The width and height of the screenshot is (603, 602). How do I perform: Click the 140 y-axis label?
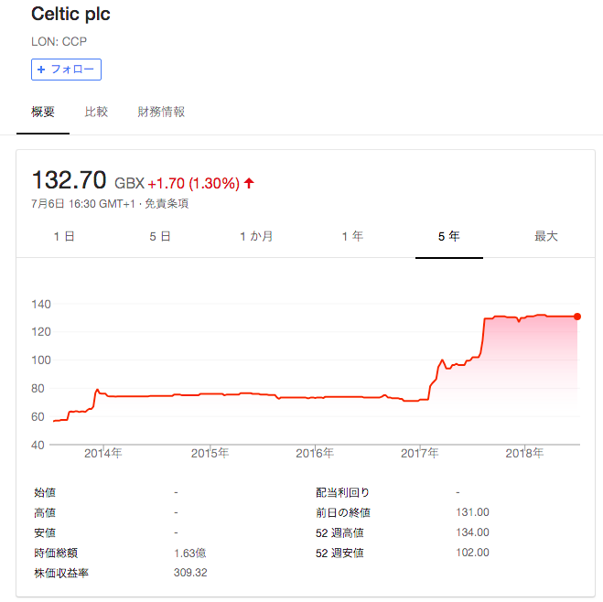(41, 305)
